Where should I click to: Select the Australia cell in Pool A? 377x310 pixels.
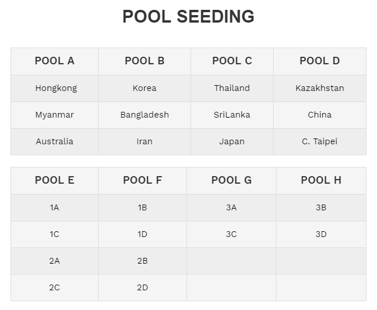pyautogui.click(x=55, y=141)
